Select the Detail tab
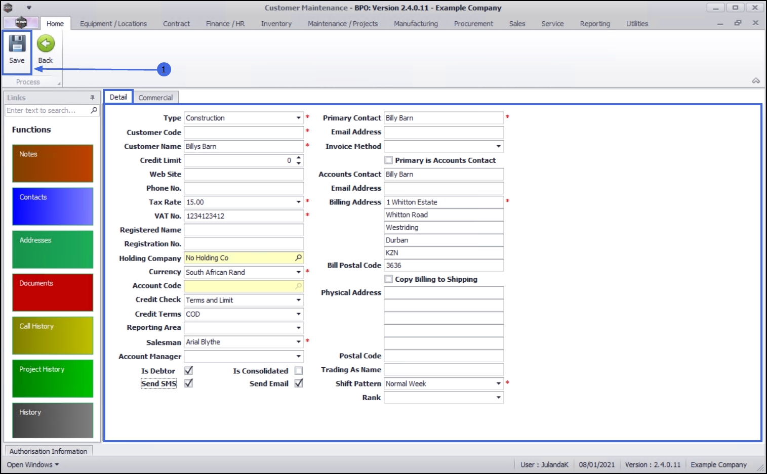Screen dimensions: 767x474 tap(118, 97)
